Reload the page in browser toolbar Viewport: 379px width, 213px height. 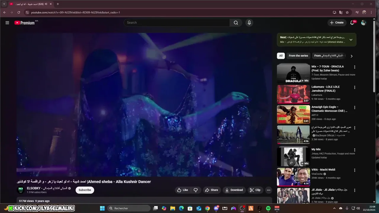tap(19, 12)
